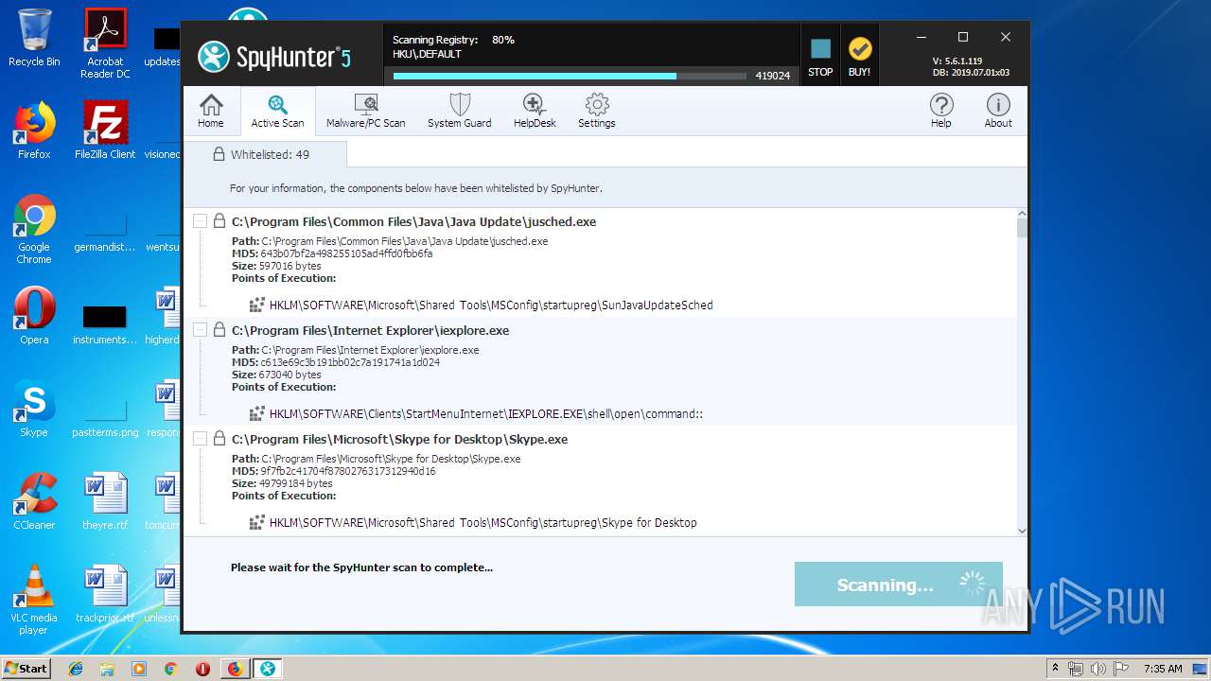Click the whitelist vertical scrollbar thumb
This screenshot has height=681, width=1211.
click(x=1022, y=229)
